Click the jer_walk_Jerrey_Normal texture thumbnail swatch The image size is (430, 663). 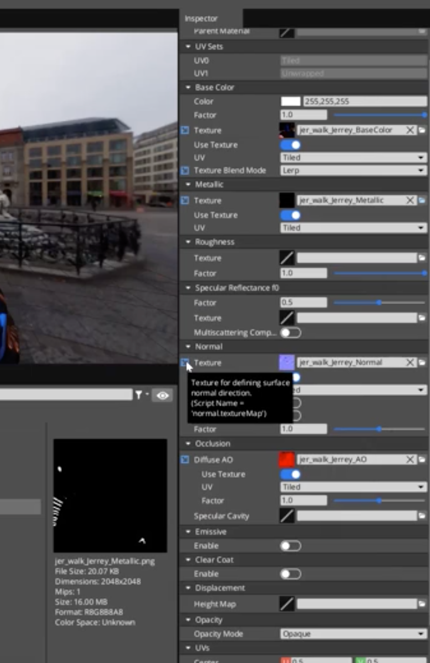[x=287, y=362]
